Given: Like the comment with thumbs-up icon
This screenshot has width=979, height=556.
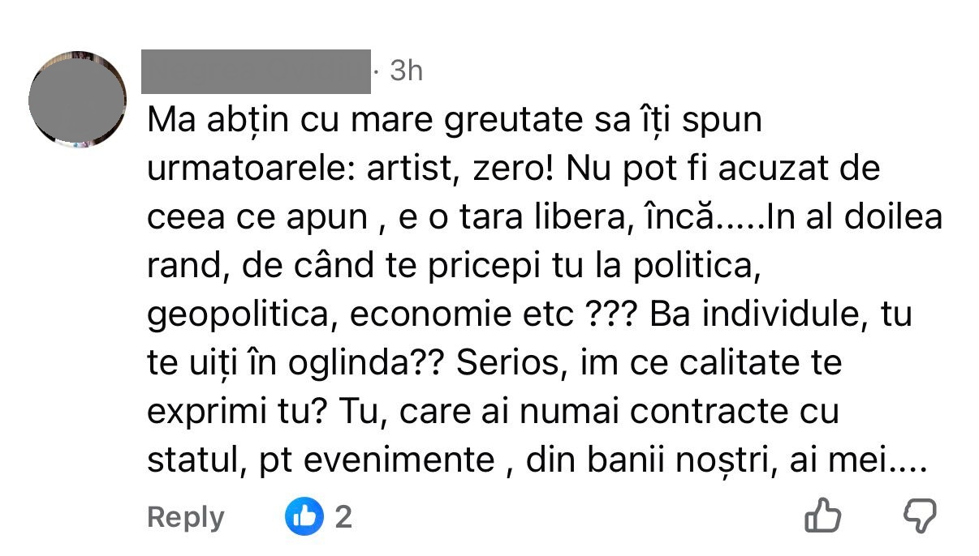Looking at the screenshot, I should tap(822, 515).
